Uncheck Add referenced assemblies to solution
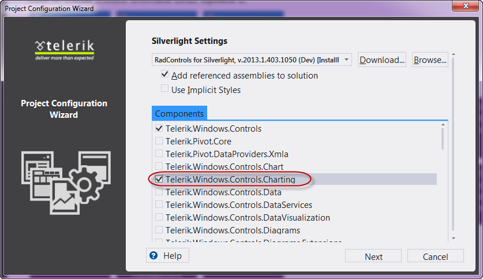Viewport: 483px width, 279px height. coord(165,75)
